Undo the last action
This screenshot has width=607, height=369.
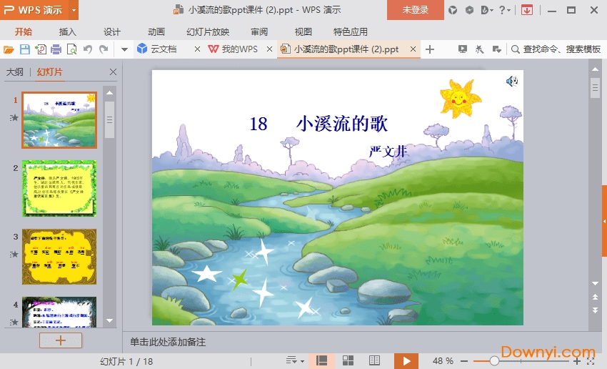point(88,49)
